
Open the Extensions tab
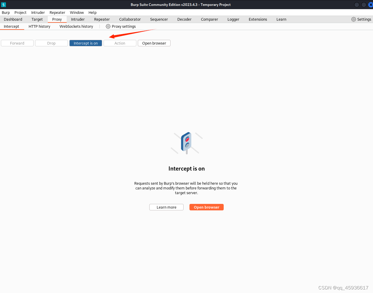(x=258, y=19)
